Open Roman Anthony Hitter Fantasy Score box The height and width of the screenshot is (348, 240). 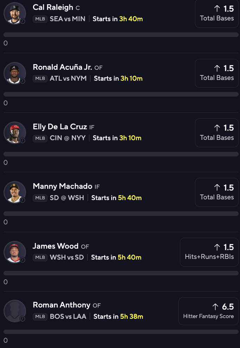point(208,311)
